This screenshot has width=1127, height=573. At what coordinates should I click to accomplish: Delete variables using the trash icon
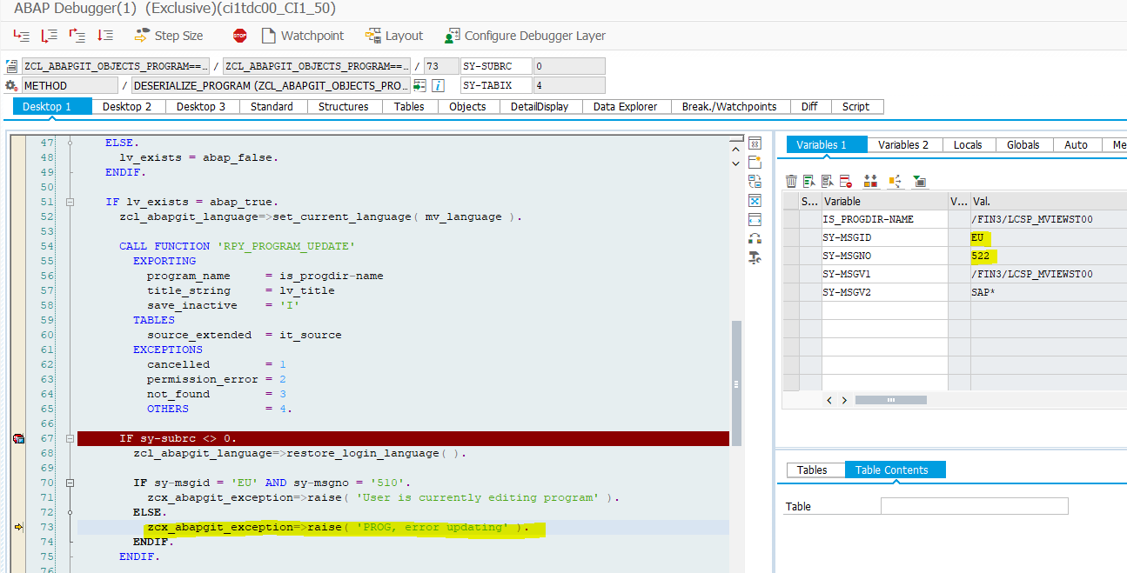click(x=792, y=180)
